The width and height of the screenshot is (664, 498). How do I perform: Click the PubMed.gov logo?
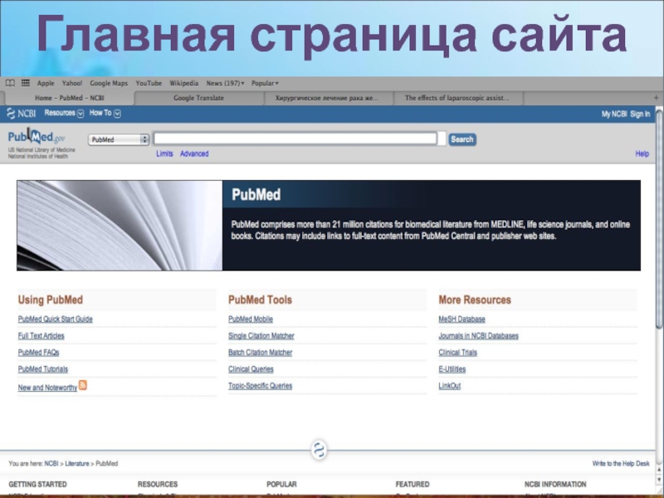click(x=37, y=136)
